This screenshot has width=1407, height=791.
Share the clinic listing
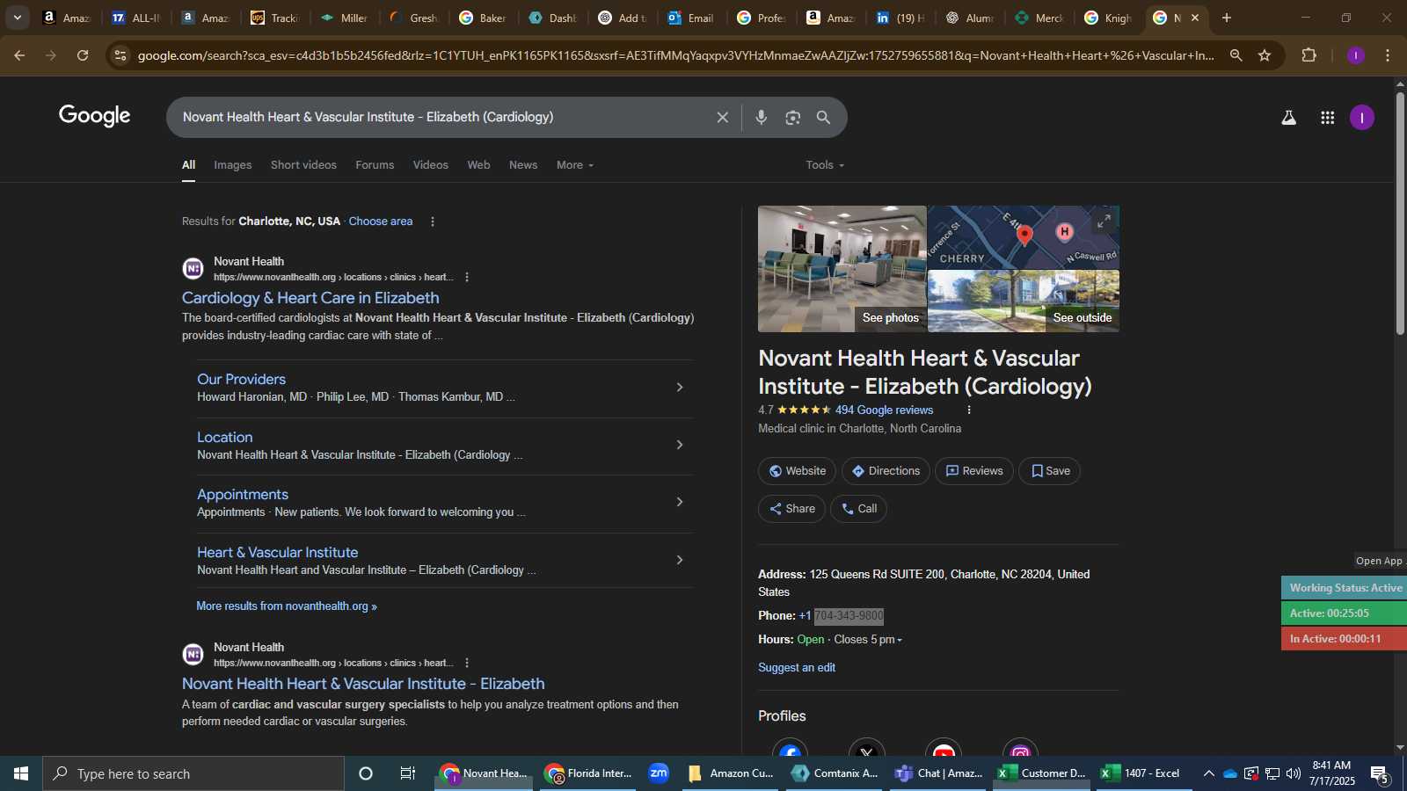(792, 509)
